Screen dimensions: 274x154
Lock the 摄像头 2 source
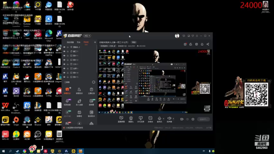click(x=67, y=47)
